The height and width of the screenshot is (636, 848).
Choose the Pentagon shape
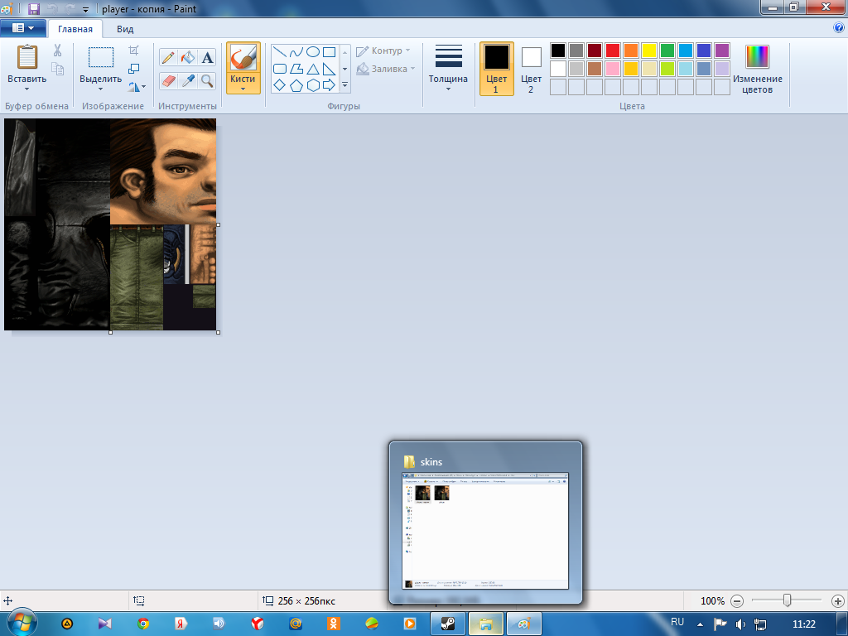pyautogui.click(x=296, y=85)
